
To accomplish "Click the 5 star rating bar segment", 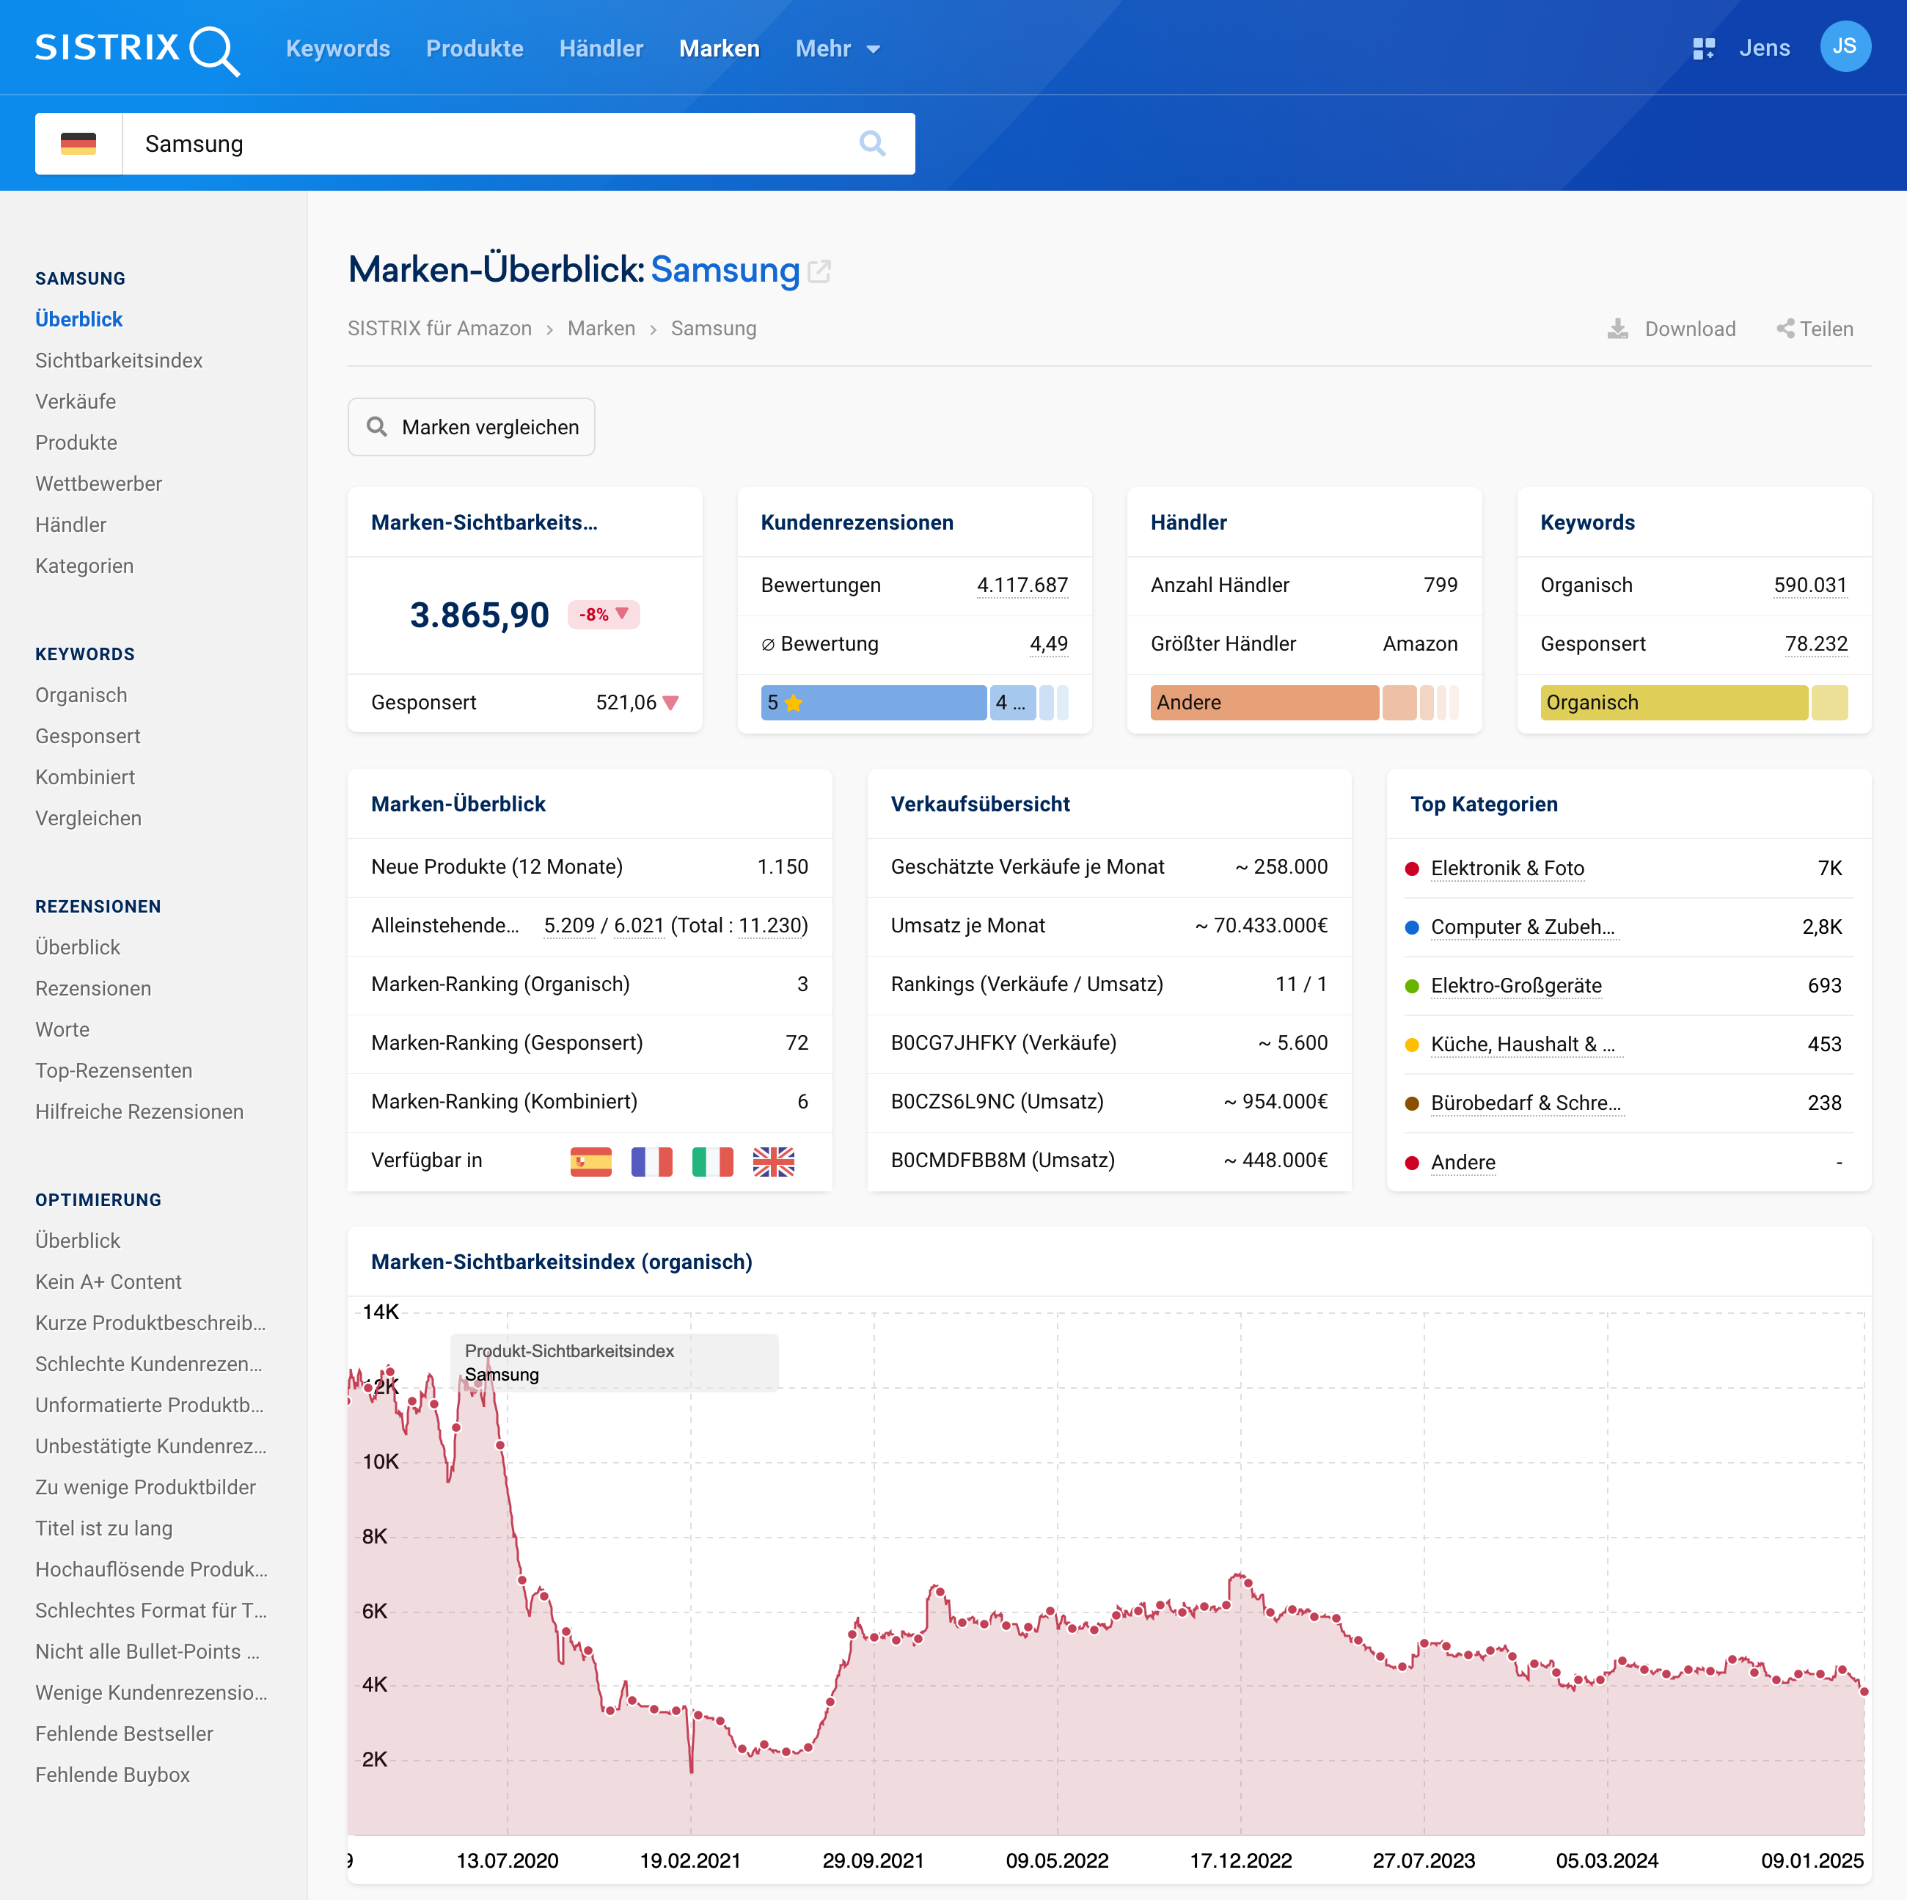I will coord(874,703).
